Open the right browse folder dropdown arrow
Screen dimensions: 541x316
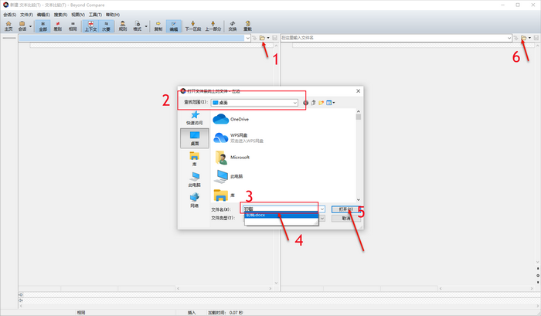point(529,38)
